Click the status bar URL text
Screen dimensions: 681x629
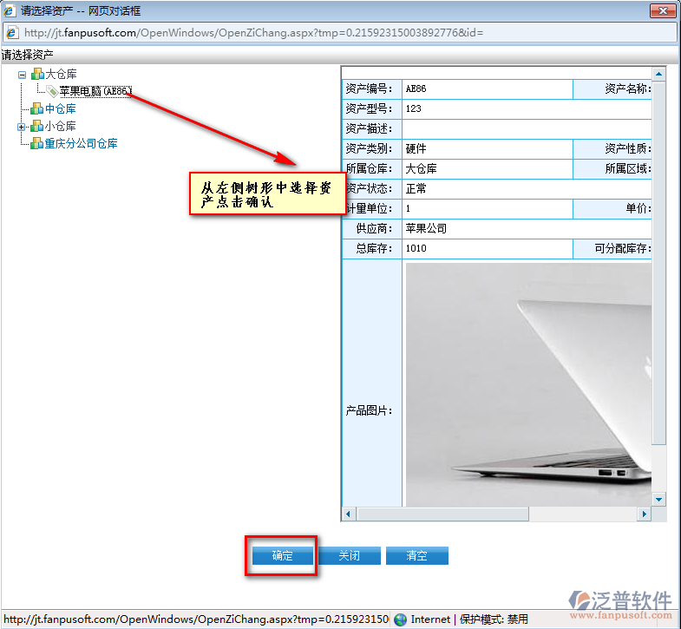coord(196,619)
